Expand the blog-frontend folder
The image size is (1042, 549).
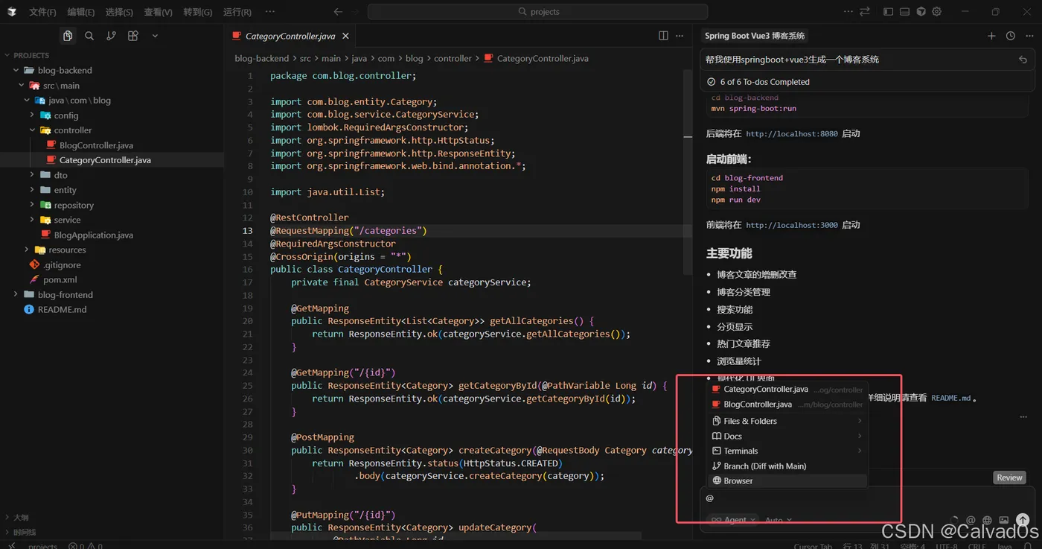pos(65,295)
